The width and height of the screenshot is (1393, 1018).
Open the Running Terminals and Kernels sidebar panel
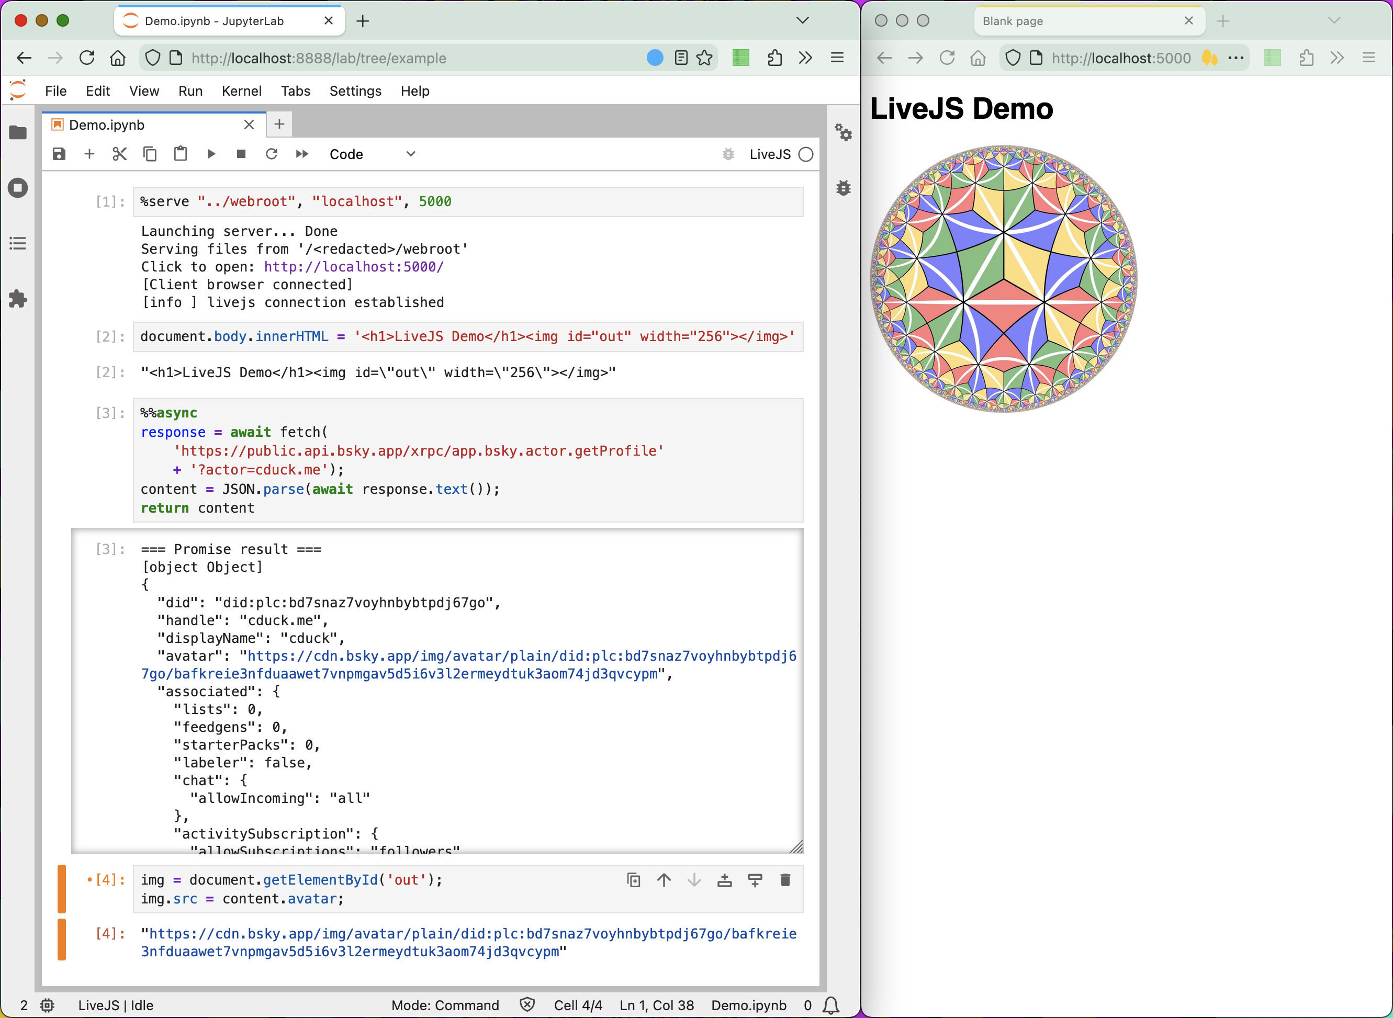point(18,188)
